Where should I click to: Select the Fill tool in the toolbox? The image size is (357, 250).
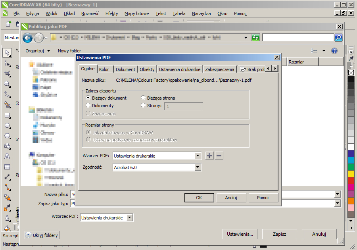click(7, 228)
